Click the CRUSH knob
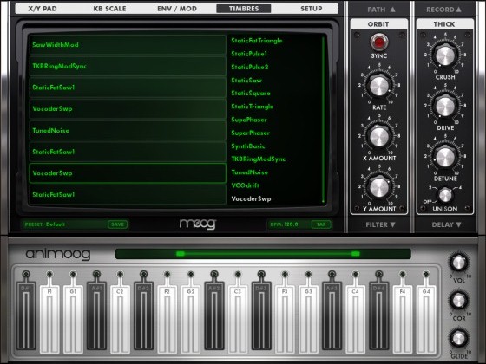The height and width of the screenshot is (364, 486). [x=445, y=55]
